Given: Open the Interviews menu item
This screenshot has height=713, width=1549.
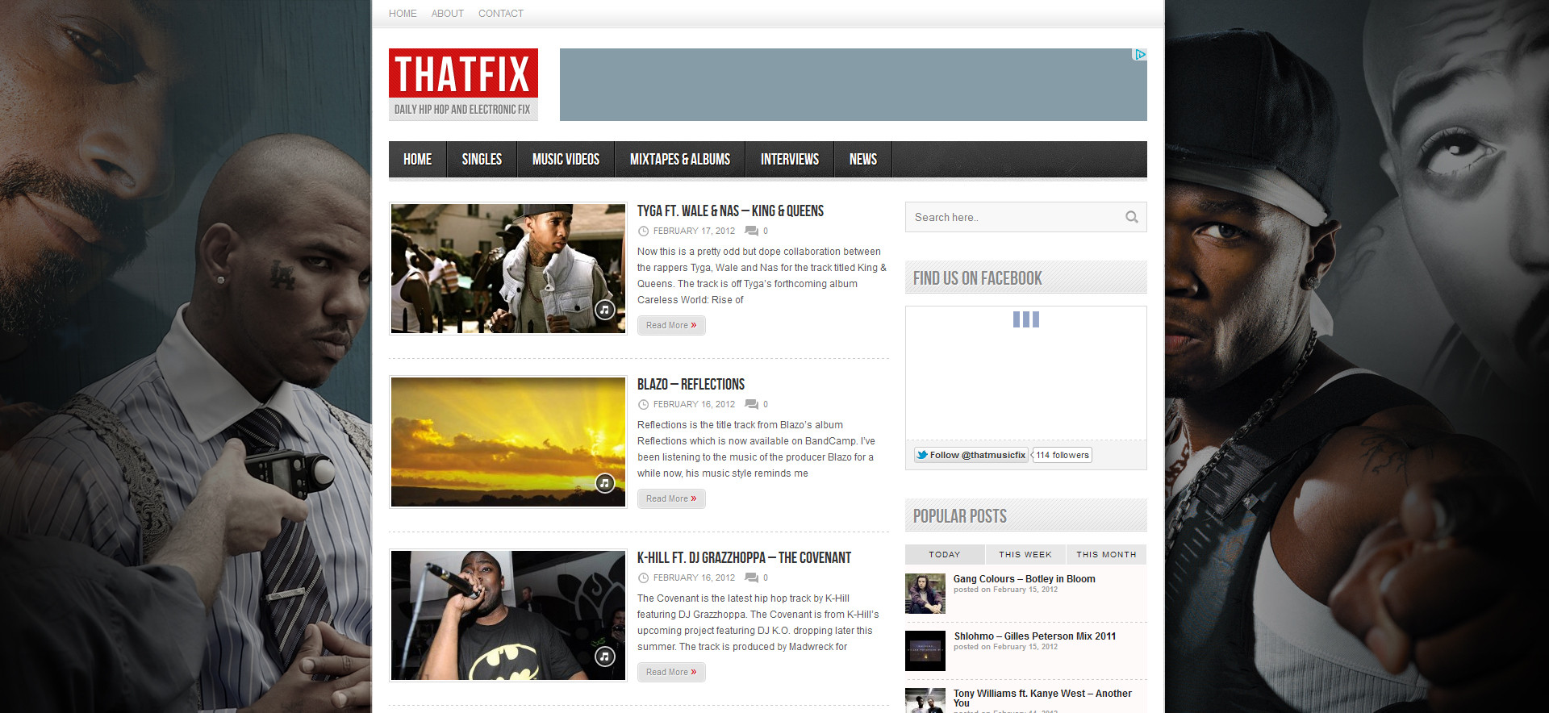Looking at the screenshot, I should tap(790, 160).
